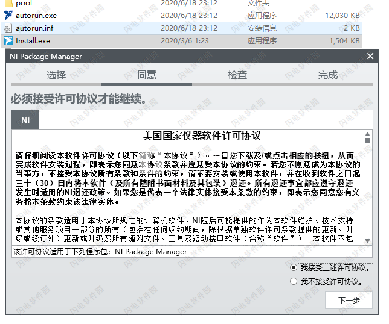The width and height of the screenshot is (389, 324).
Task: Switch to the 同意 step tab
Action: [x=147, y=75]
